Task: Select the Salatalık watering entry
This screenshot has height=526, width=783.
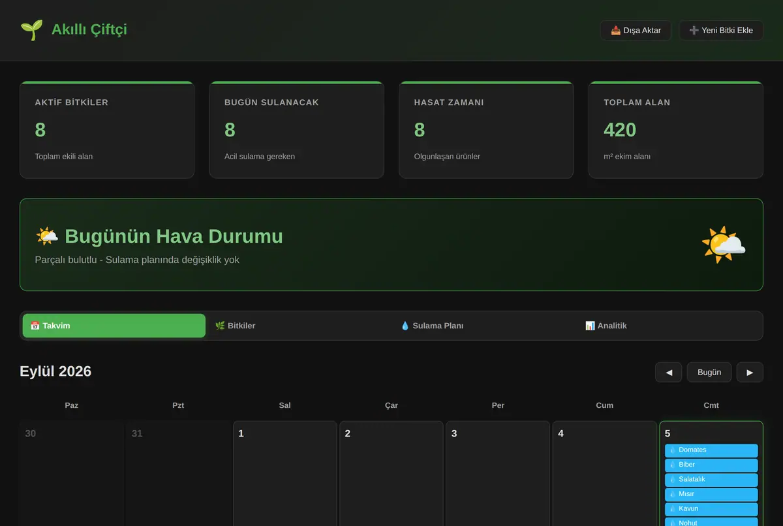Action: (711, 480)
